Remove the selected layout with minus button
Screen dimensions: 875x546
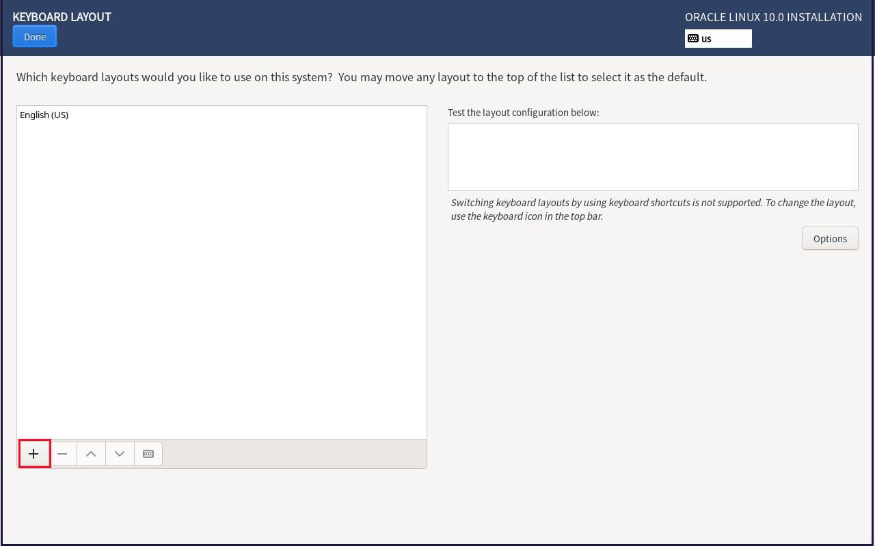pyautogui.click(x=62, y=454)
